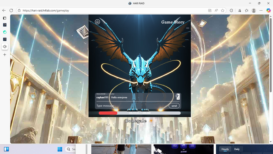Launch Copilot from the toolbar
Viewport: 273px width, 154px height.
pyautogui.click(x=268, y=10)
